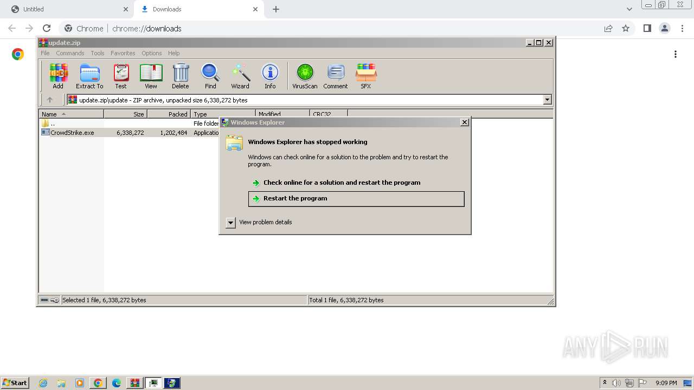This screenshot has height=390, width=694.
Task: Add a Comment to the archive
Action: click(x=336, y=76)
